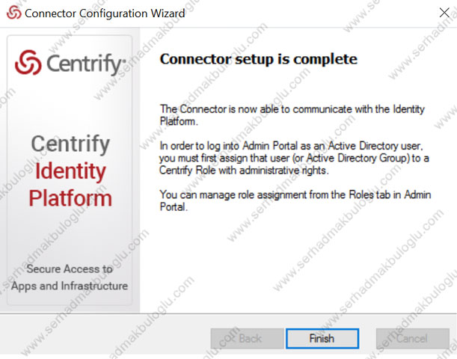Close the Connector Configuration Wizard window

click(x=444, y=13)
